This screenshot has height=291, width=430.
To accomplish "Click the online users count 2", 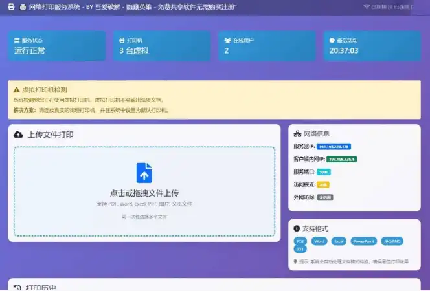I will (x=227, y=50).
